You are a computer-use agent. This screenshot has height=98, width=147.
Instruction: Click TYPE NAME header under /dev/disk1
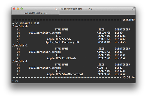point(61,49)
